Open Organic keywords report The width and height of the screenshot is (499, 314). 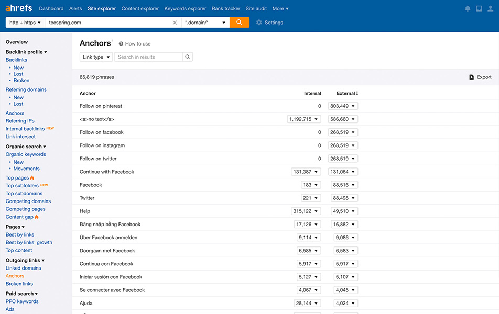[x=26, y=154]
